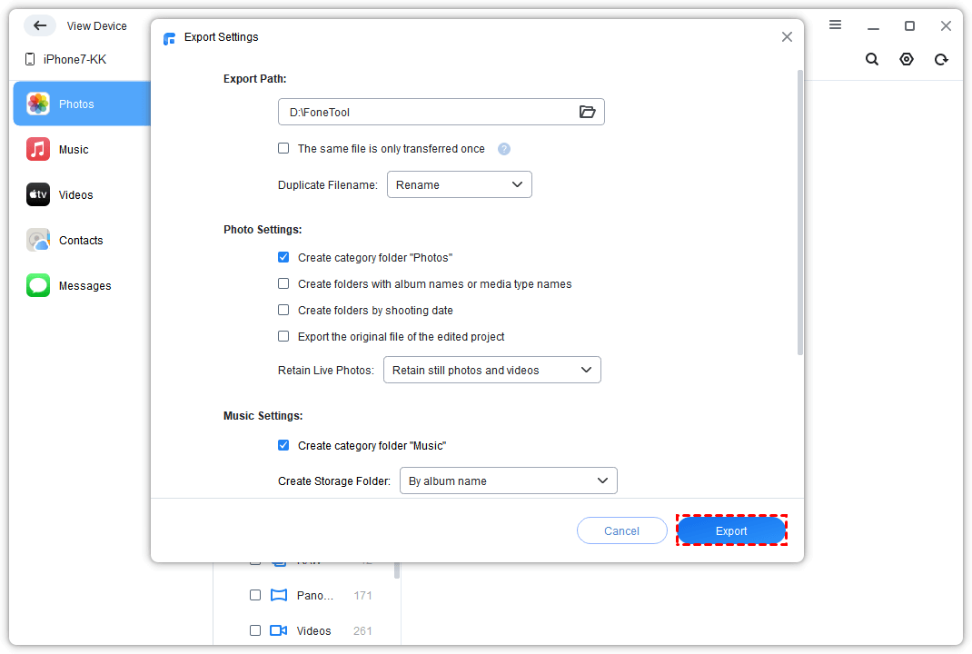Go back using the View Device arrow

(40, 25)
